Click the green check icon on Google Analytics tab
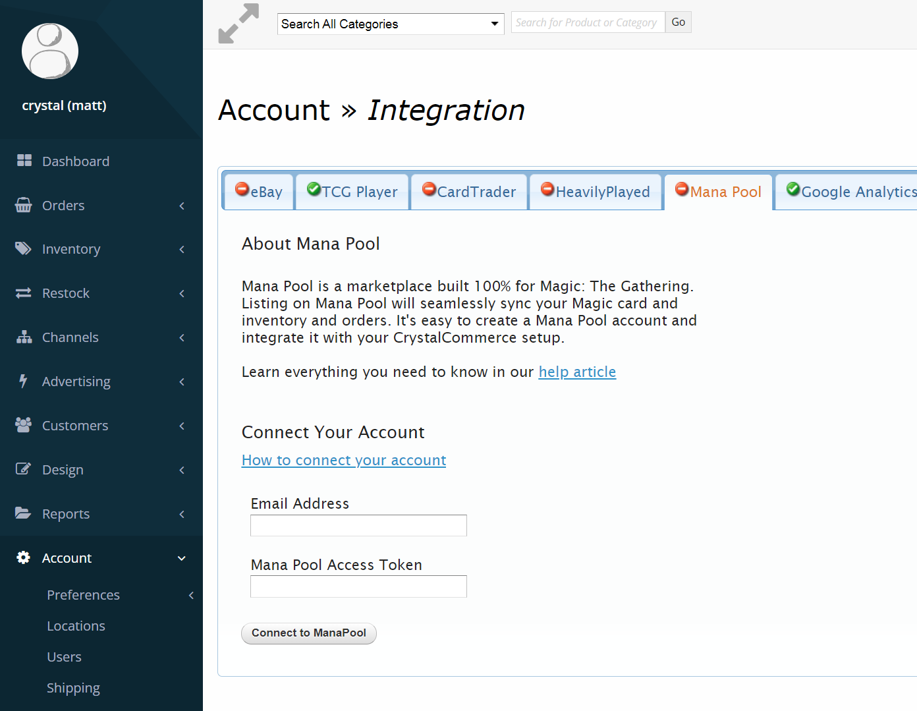 pyautogui.click(x=794, y=189)
